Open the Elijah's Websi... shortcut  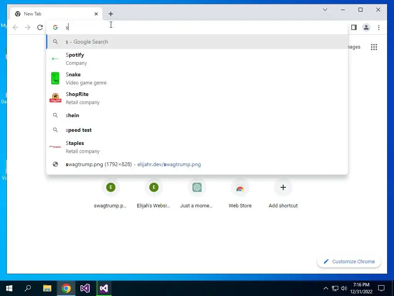[154, 193]
